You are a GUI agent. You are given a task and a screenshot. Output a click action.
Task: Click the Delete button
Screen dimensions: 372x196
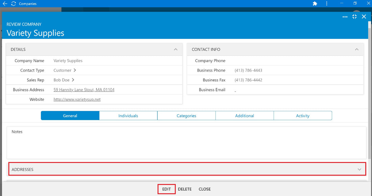coord(185,189)
